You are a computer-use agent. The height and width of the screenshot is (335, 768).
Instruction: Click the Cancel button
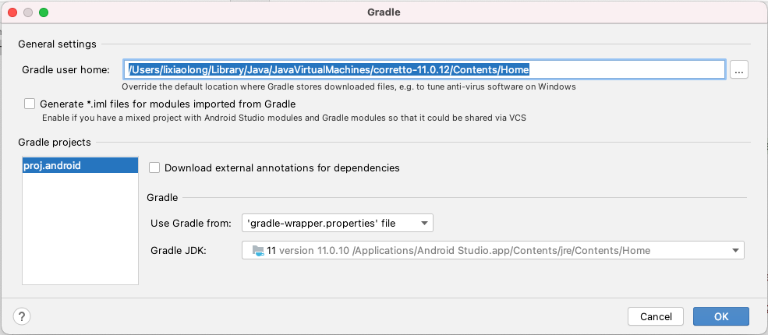656,316
